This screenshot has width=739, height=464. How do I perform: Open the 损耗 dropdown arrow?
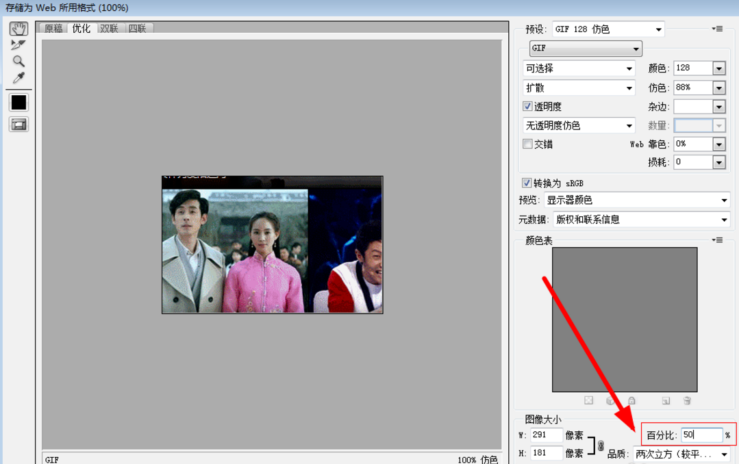[718, 162]
